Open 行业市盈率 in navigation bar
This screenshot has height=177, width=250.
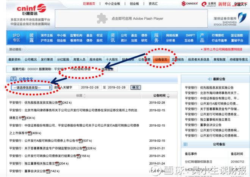(x=219, y=40)
